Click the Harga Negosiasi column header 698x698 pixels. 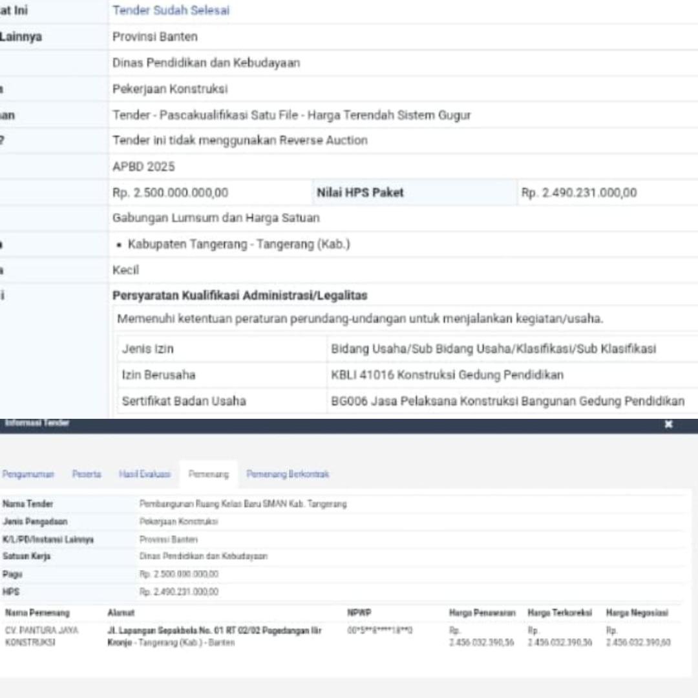coord(637,613)
